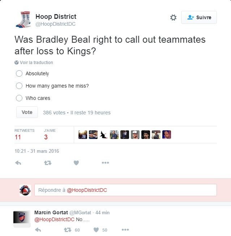231x236 pixels.
Task: Open the gear settings menu on tweet
Action: coord(173,17)
